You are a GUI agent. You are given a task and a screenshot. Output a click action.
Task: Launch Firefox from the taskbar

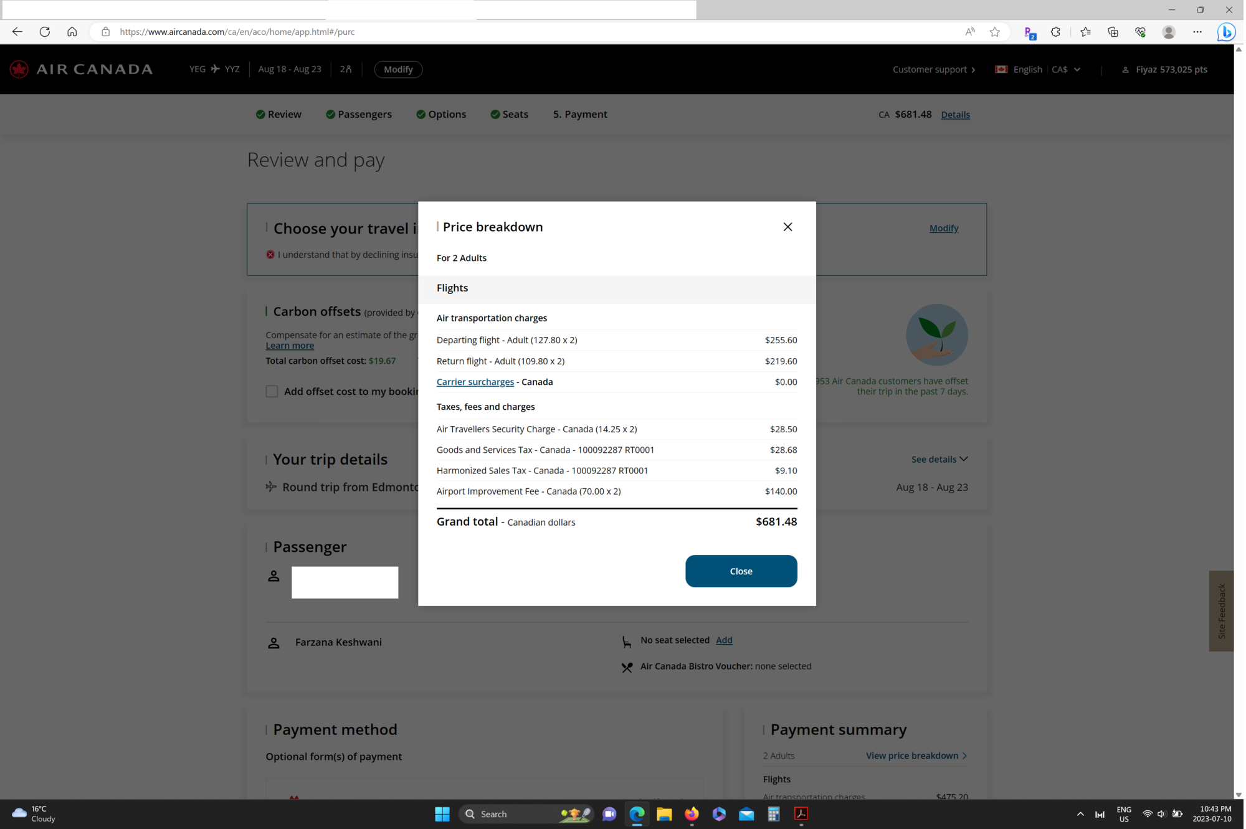point(691,814)
